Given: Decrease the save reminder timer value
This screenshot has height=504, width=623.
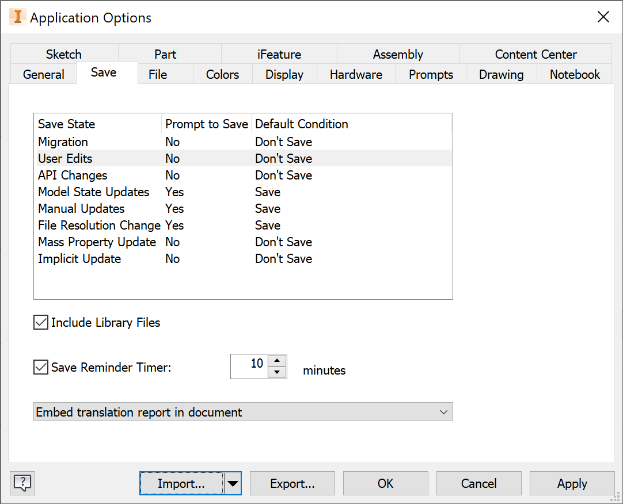Looking at the screenshot, I should click(x=278, y=372).
